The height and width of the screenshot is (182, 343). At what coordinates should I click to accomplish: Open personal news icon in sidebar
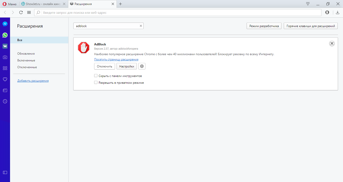pyautogui.click(x=5, y=90)
